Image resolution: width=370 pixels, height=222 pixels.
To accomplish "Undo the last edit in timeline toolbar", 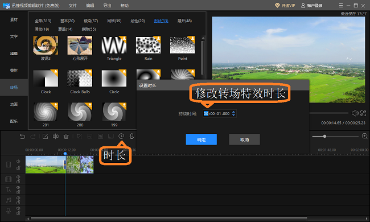I will [x=22, y=137].
